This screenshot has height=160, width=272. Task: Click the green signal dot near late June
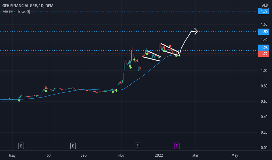pos(46,91)
